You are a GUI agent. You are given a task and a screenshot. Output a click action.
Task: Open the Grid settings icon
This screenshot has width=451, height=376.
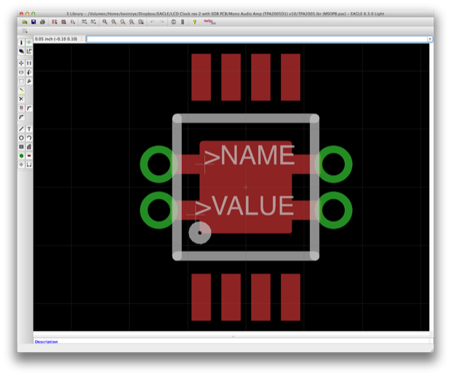pyautogui.click(x=25, y=31)
